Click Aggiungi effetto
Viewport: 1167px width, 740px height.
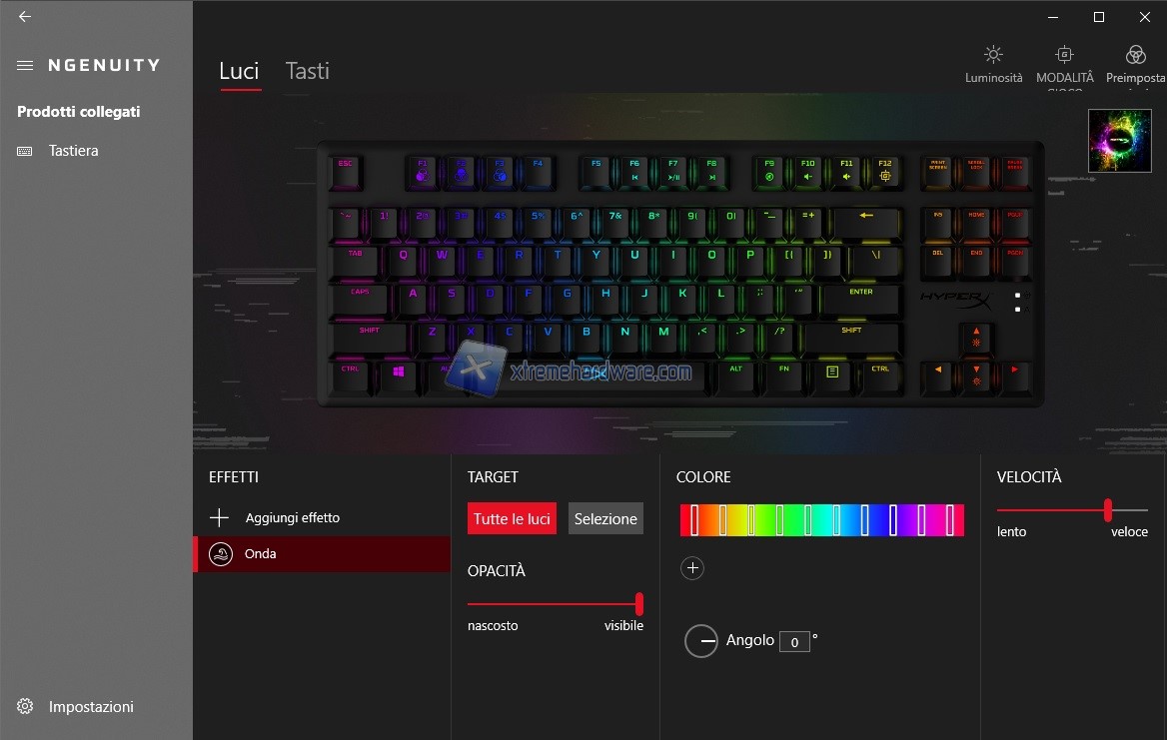click(293, 517)
